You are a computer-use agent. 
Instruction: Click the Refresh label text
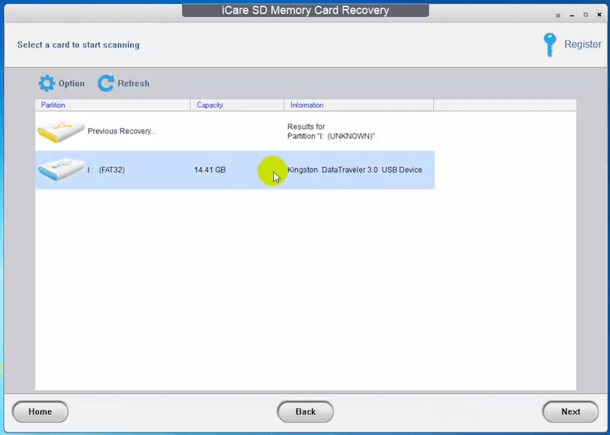coord(133,83)
